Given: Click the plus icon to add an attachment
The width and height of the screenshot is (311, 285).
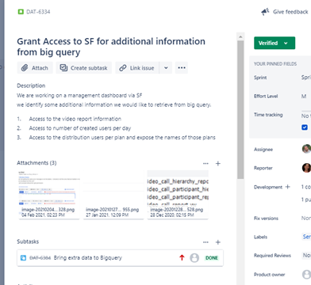Looking at the screenshot, I should click(x=218, y=164).
